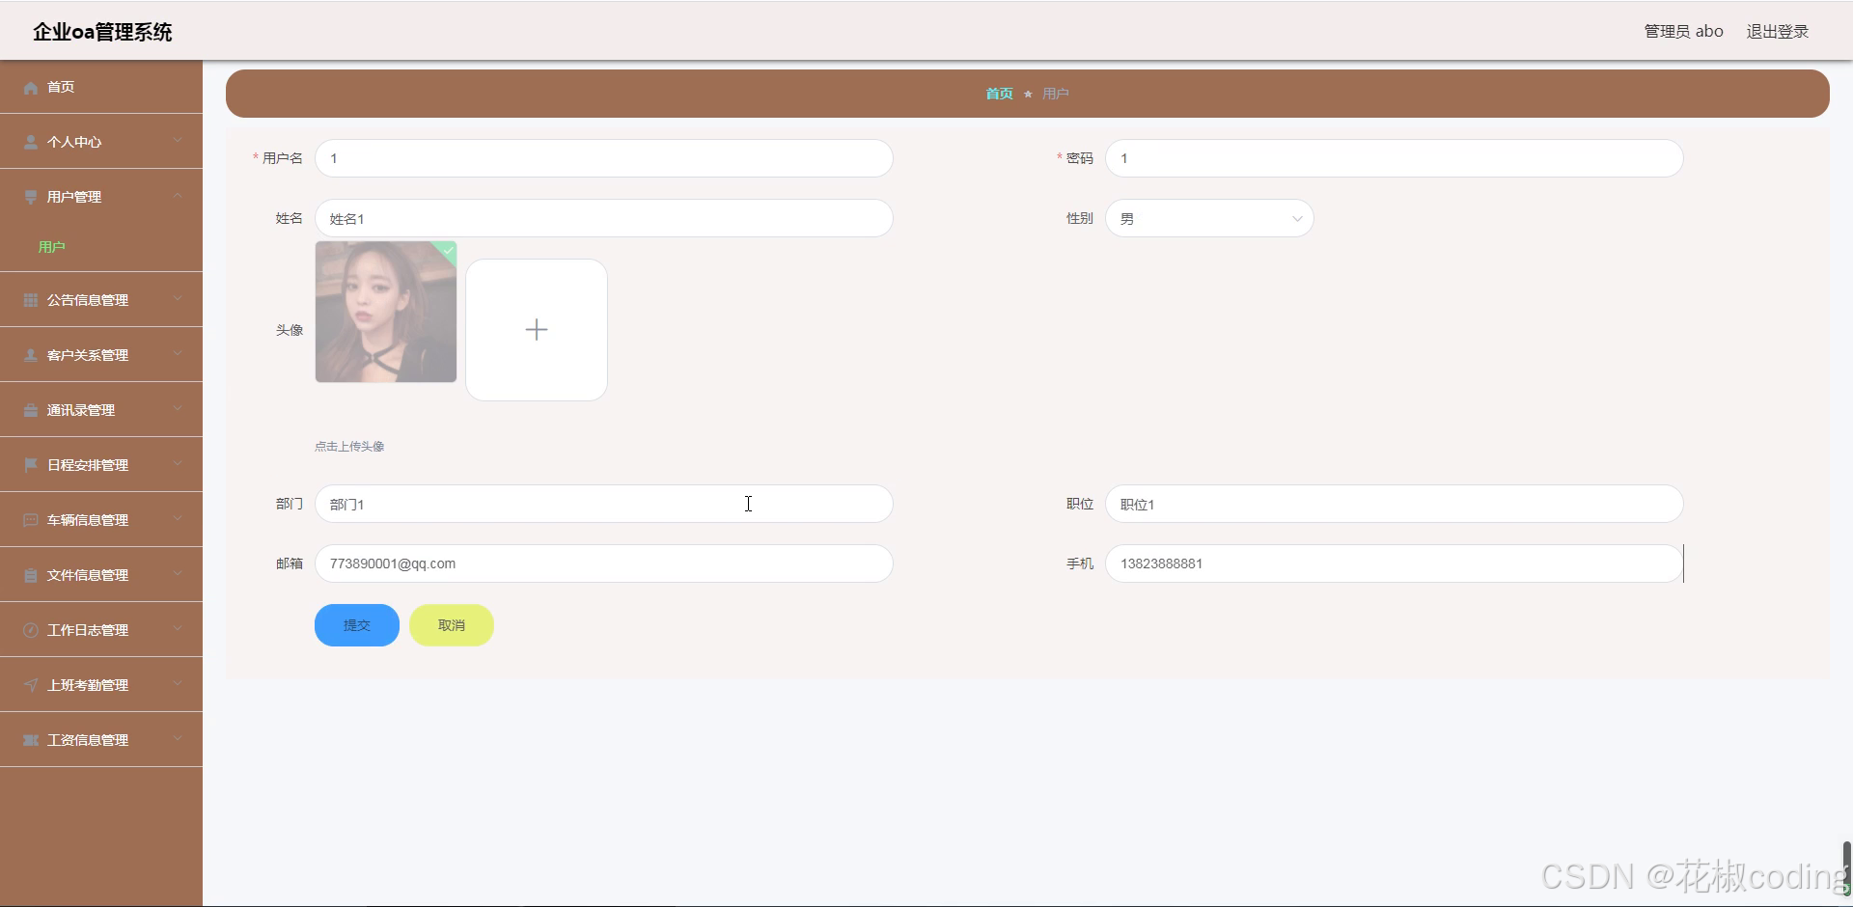Click the 点击上传头像 hint text

click(x=349, y=447)
